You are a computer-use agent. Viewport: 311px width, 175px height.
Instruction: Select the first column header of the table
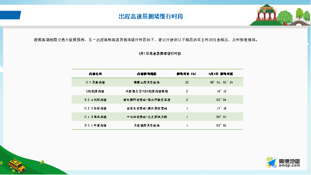coord(95,73)
